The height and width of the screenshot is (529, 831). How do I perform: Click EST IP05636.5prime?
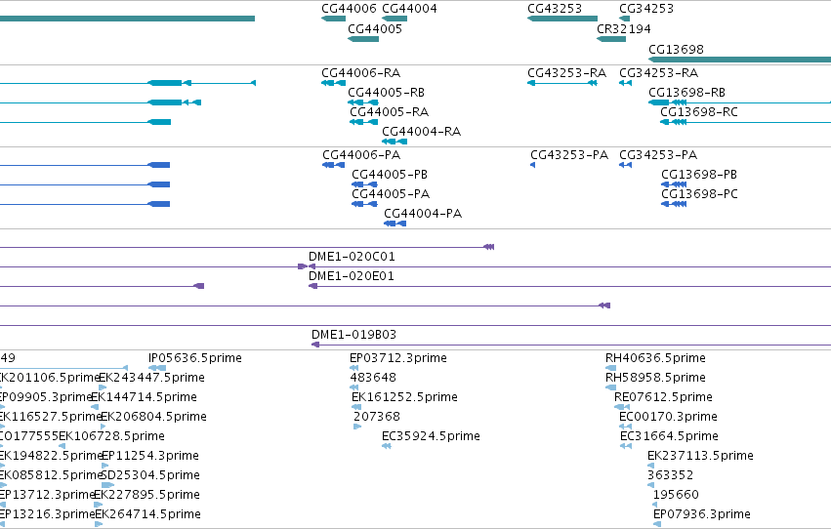194,358
